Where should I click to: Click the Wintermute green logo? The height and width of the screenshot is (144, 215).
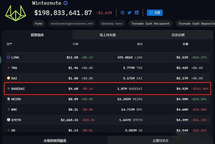(16, 13)
